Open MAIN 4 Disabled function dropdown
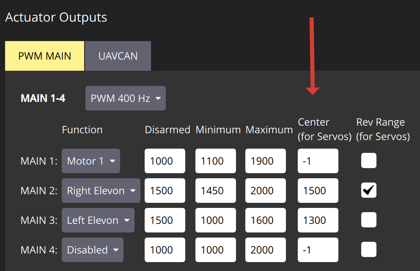 (92, 250)
